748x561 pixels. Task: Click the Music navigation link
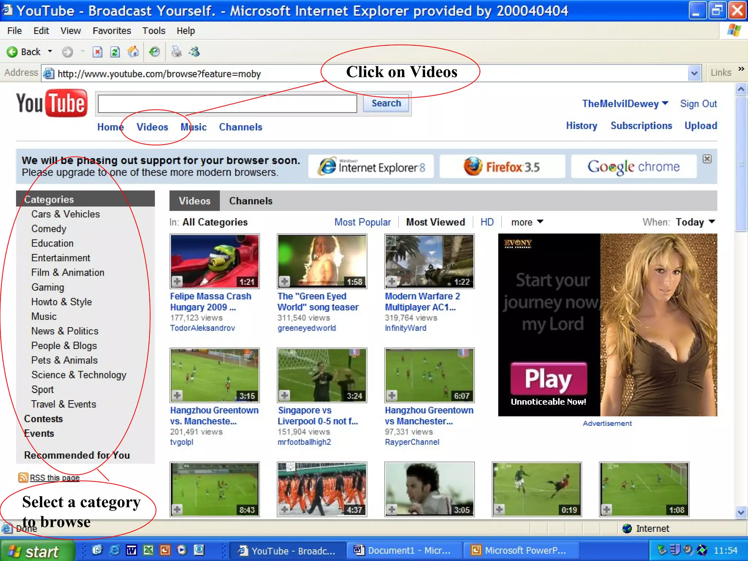194,127
